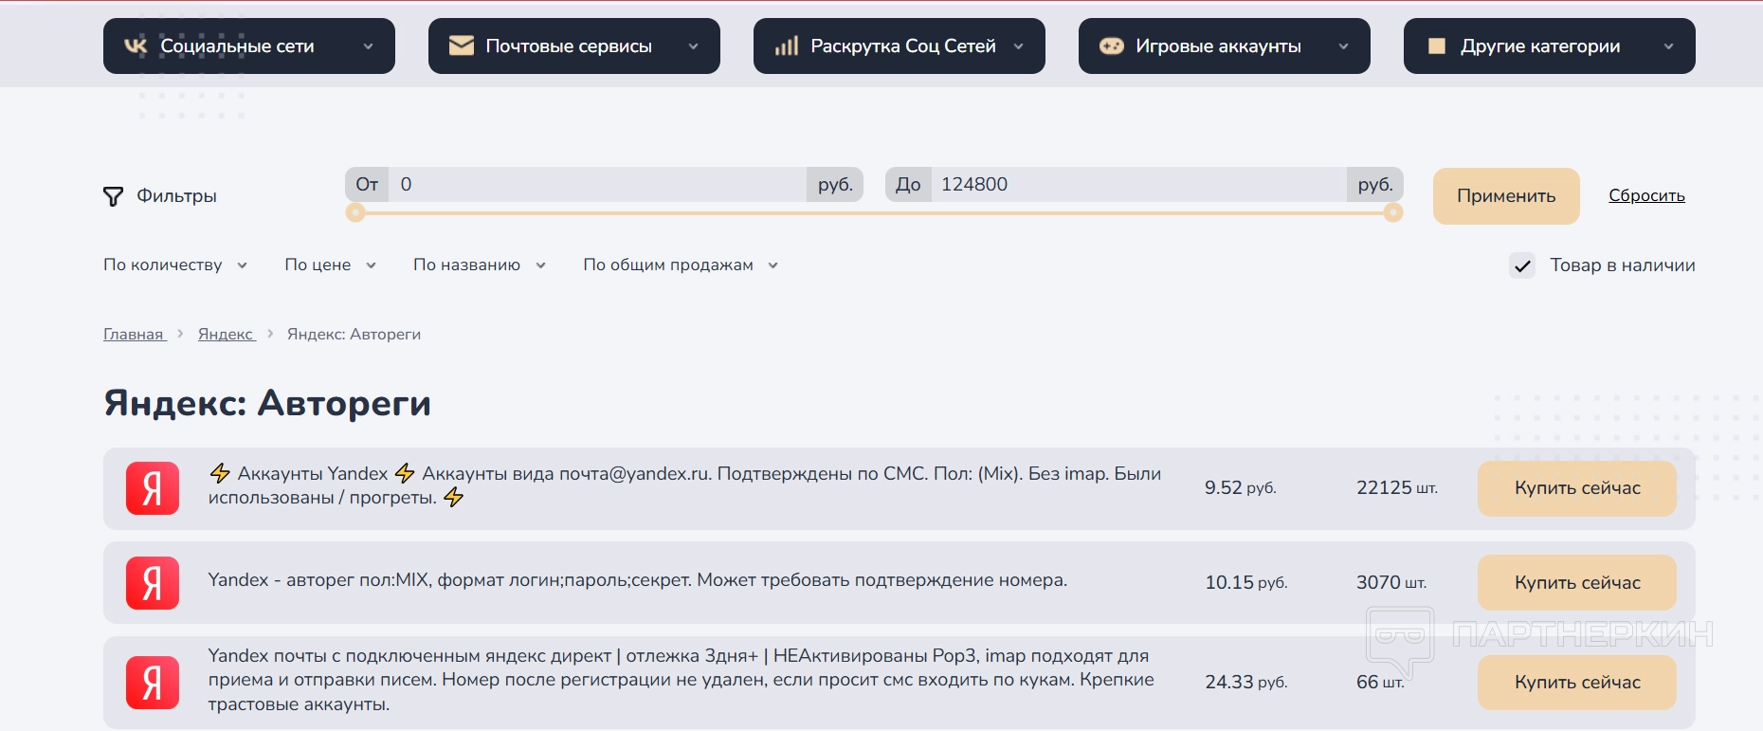Open the Почтовые сервисы category menu
The width and height of the screenshot is (1763, 731).
[x=573, y=46]
